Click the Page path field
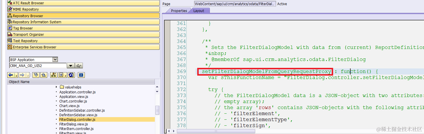Screen dimensions: 424x134 (235, 4)
